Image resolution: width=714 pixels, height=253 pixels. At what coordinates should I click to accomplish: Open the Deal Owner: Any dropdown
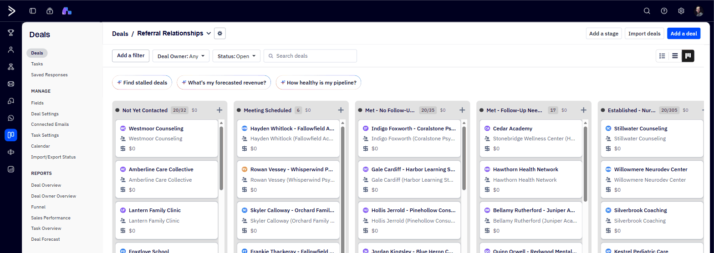point(181,56)
